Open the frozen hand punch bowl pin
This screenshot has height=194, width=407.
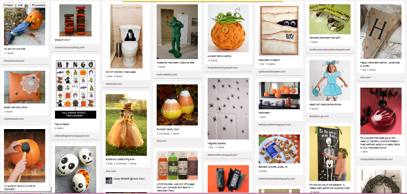(x=381, y=111)
